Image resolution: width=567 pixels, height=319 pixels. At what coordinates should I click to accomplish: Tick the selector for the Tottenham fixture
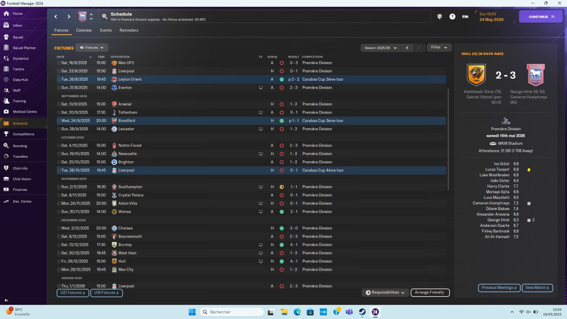tap(58, 113)
